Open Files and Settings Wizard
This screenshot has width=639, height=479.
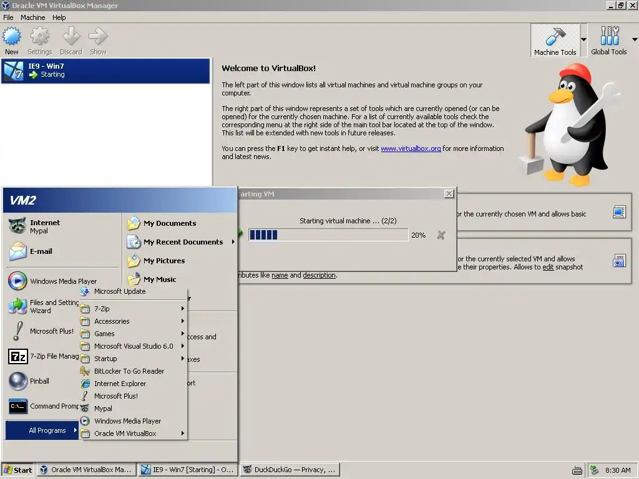coord(43,306)
